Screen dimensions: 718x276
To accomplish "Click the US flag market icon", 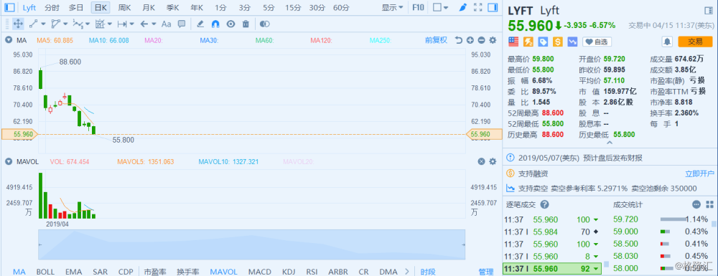I will point(513,42).
